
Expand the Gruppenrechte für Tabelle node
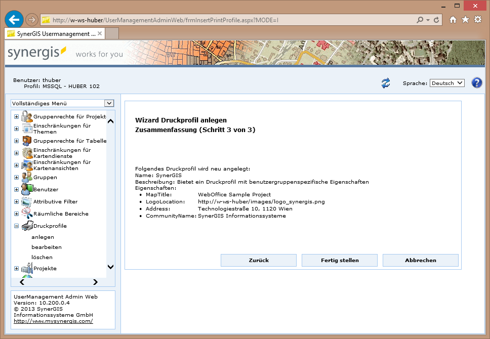16,141
